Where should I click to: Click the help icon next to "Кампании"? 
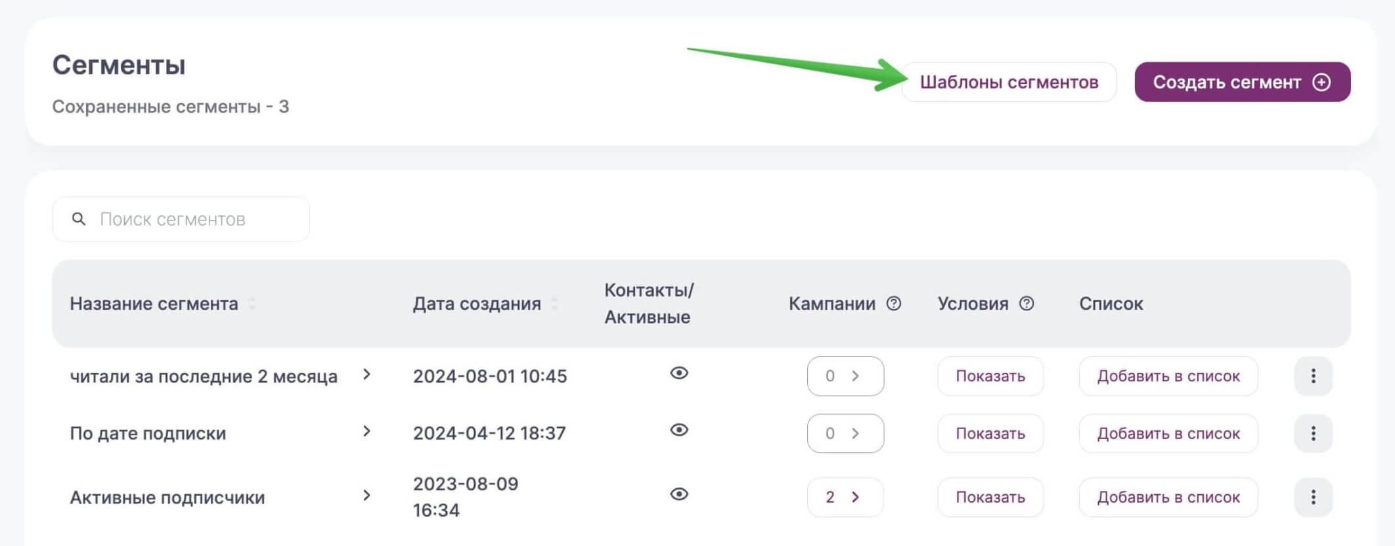coord(894,304)
